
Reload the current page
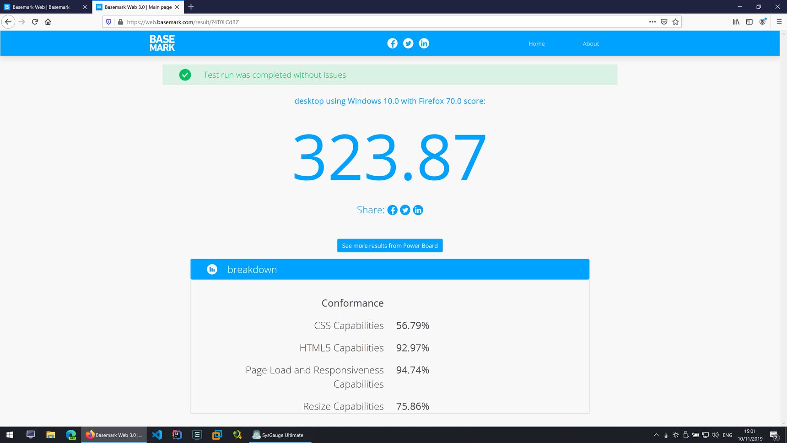click(35, 22)
